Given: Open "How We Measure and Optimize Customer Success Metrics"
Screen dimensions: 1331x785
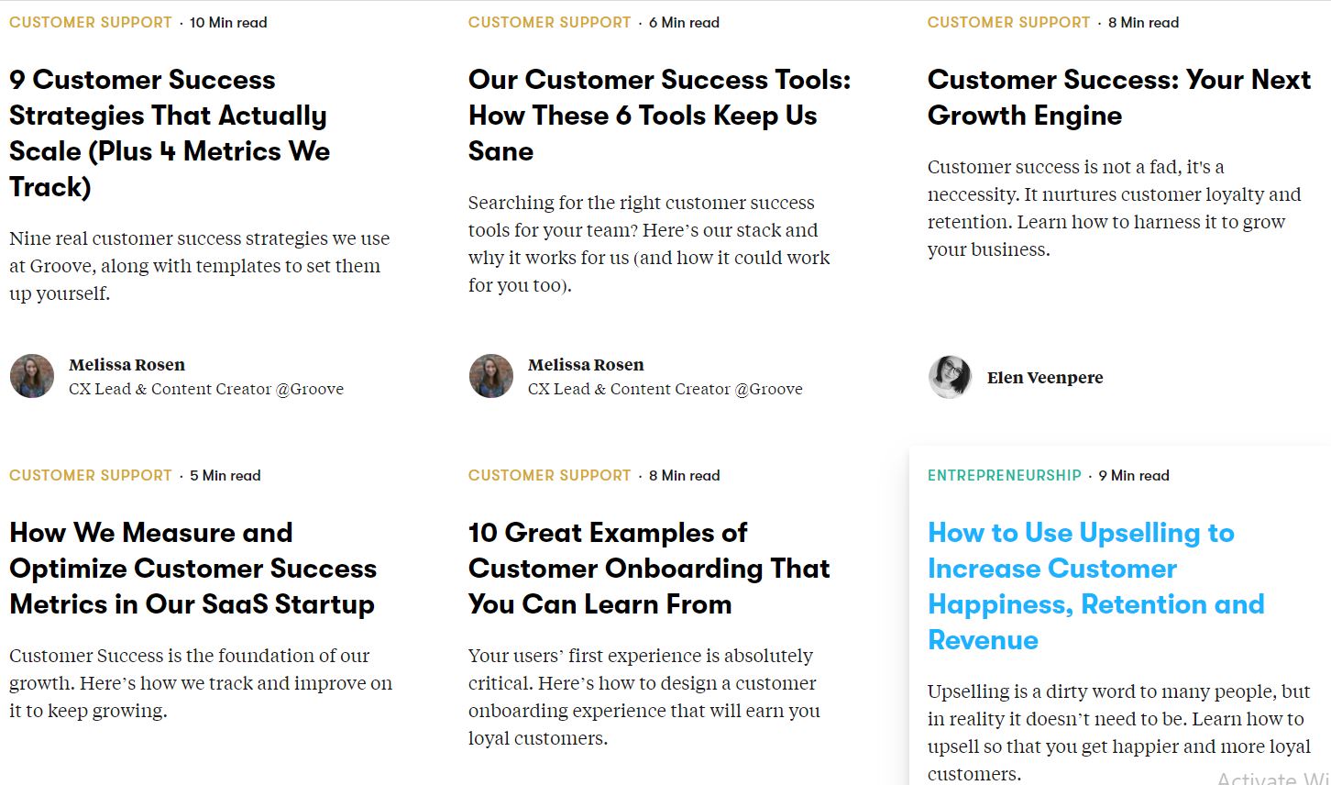Looking at the screenshot, I should [x=192, y=569].
